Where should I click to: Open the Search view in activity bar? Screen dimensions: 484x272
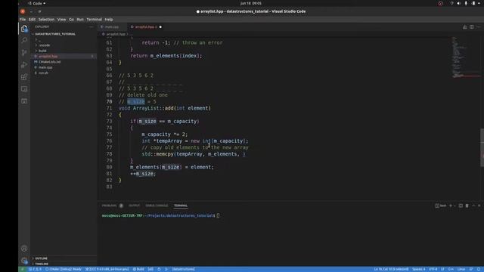click(24, 40)
